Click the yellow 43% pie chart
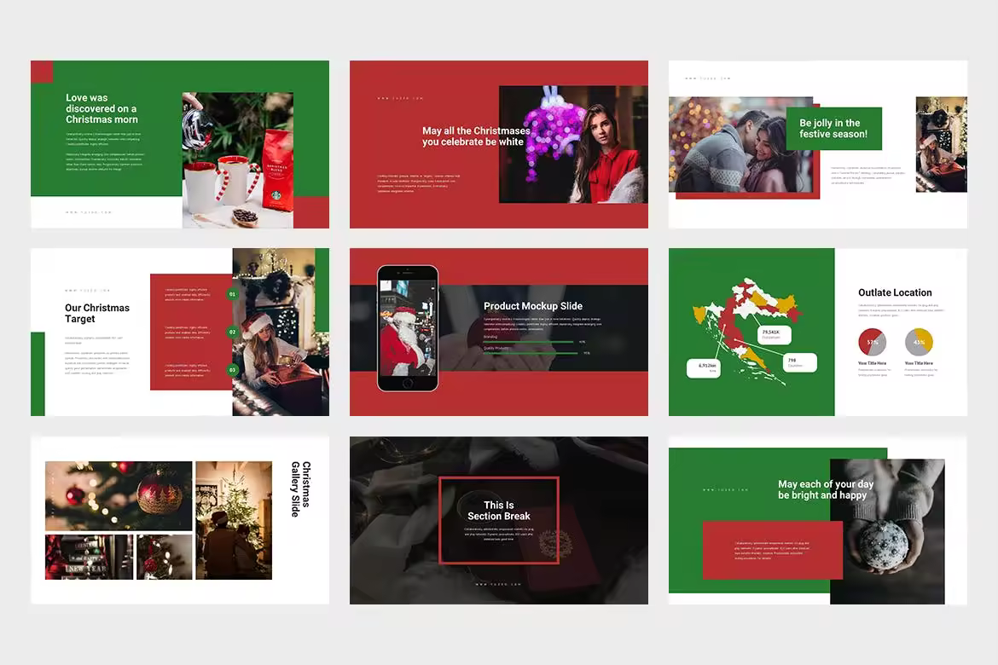 [x=919, y=343]
